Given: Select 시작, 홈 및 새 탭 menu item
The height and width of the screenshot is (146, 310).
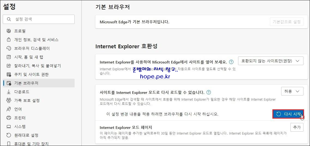Looking at the screenshot, I should pos(39,57).
